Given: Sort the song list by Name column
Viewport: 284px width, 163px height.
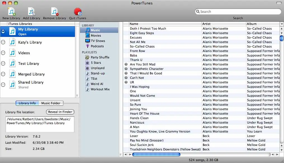Looking at the screenshot, I should click(165, 24).
